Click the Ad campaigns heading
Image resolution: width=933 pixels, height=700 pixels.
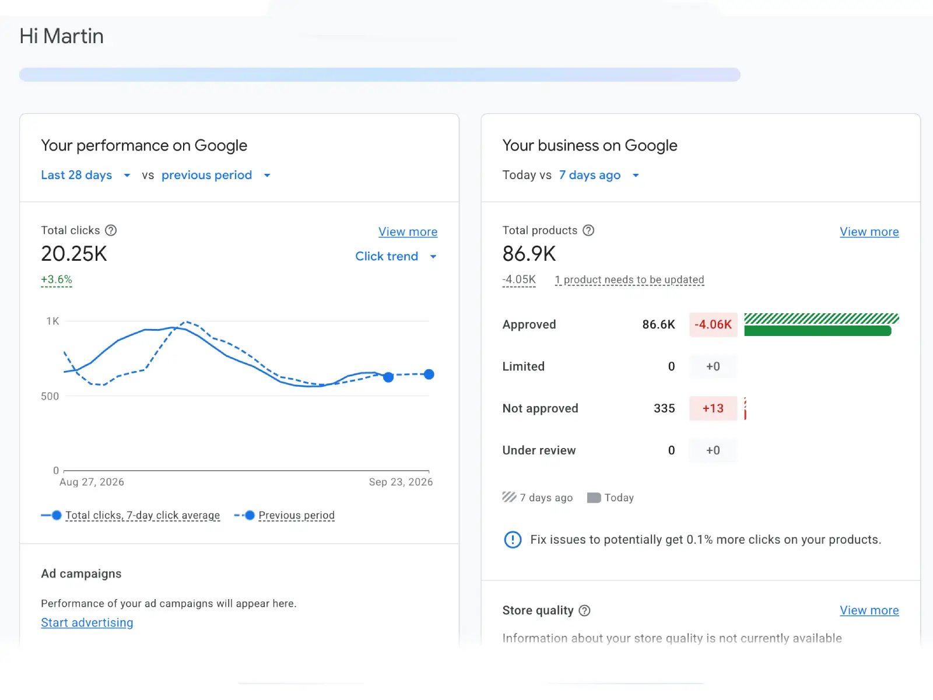(x=81, y=573)
